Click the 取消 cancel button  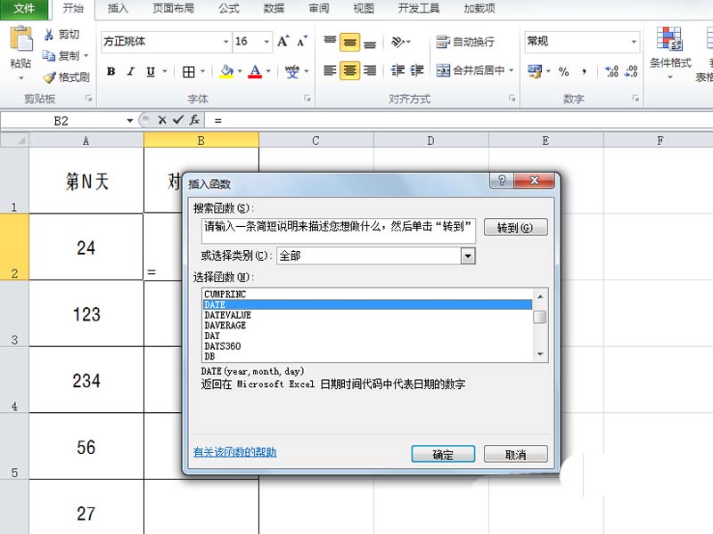(x=516, y=454)
